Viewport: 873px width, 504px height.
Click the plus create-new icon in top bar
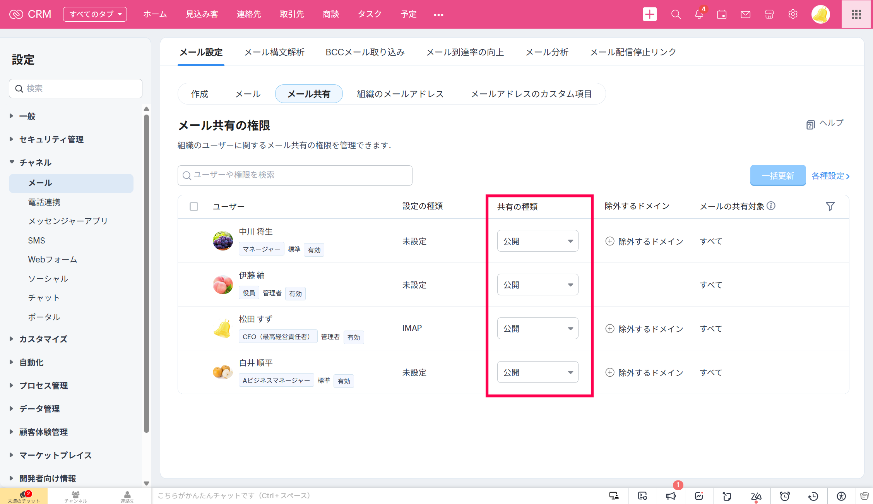[650, 14]
